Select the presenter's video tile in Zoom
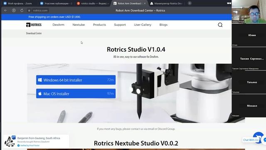The width and height of the screenshot is (266, 150). click(x=249, y=12)
